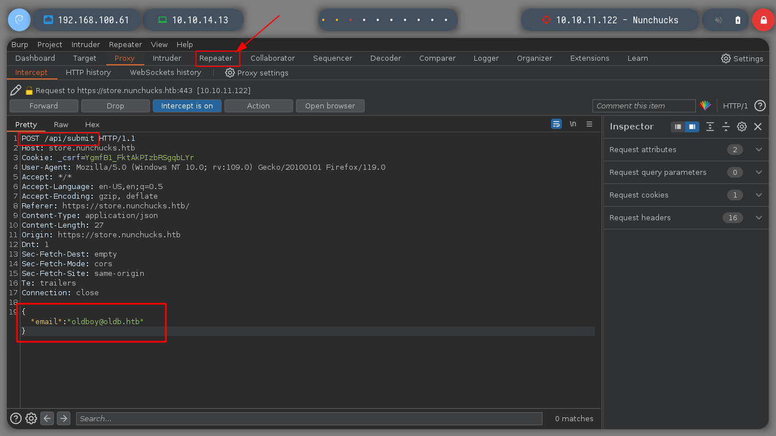
Task: Open the Learn tab
Action: coord(637,58)
